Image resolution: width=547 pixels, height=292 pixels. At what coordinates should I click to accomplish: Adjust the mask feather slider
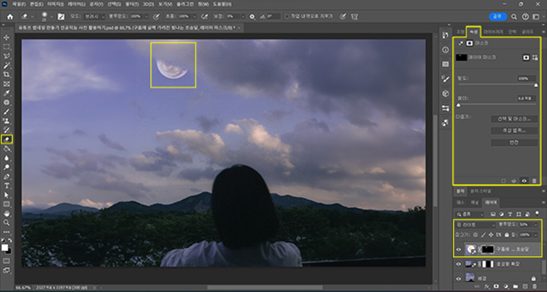click(x=459, y=105)
